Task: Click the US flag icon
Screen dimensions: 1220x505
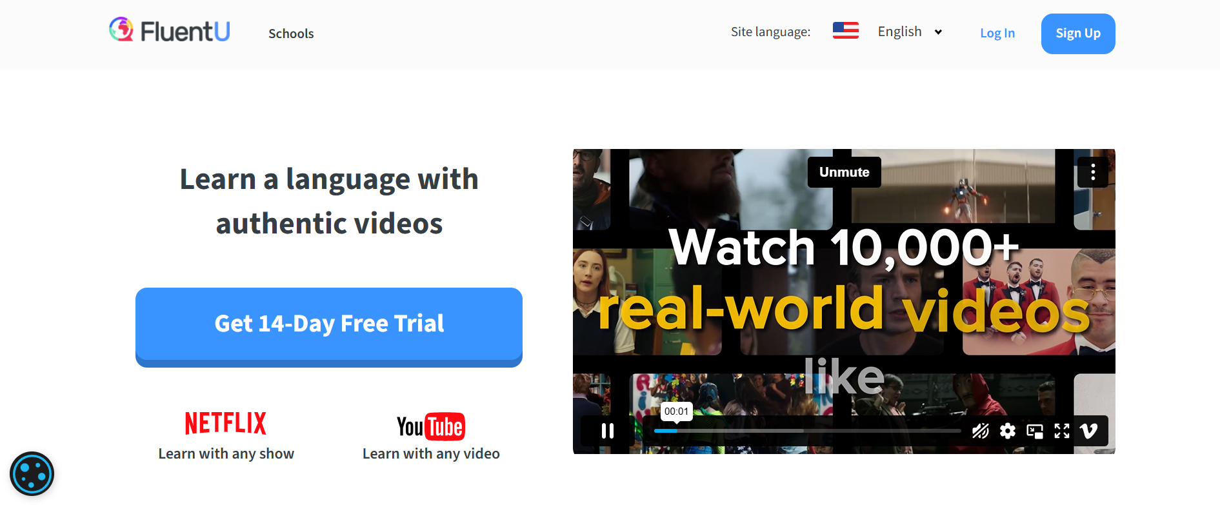Action: [x=845, y=31]
